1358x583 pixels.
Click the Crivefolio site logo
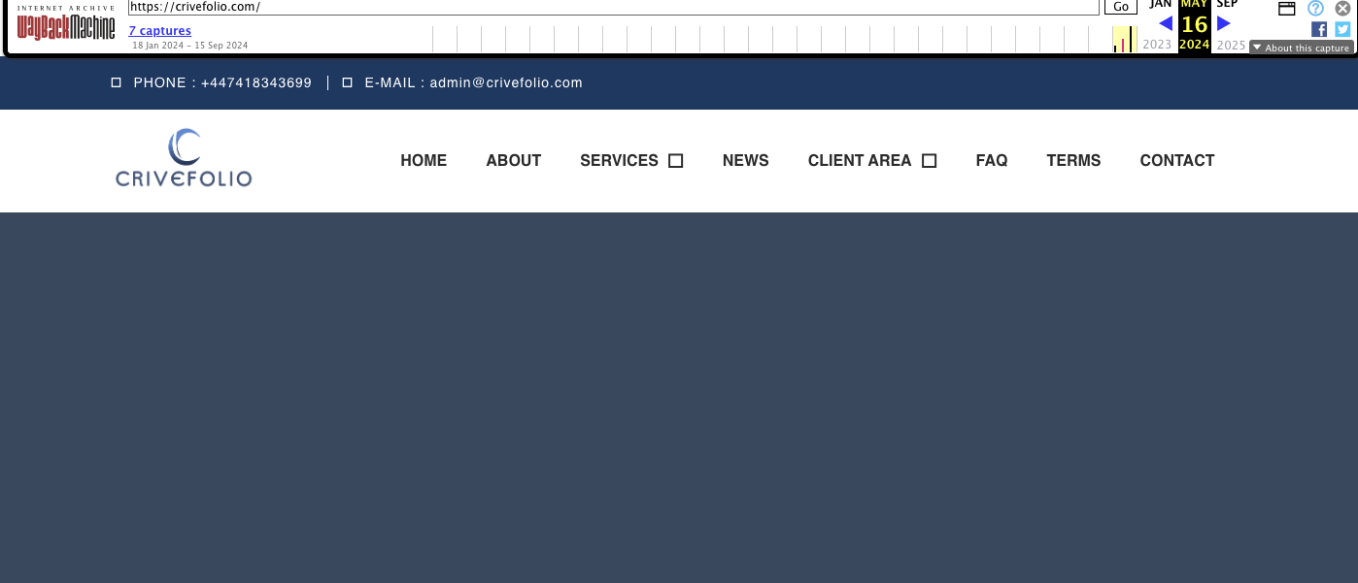pos(183,157)
